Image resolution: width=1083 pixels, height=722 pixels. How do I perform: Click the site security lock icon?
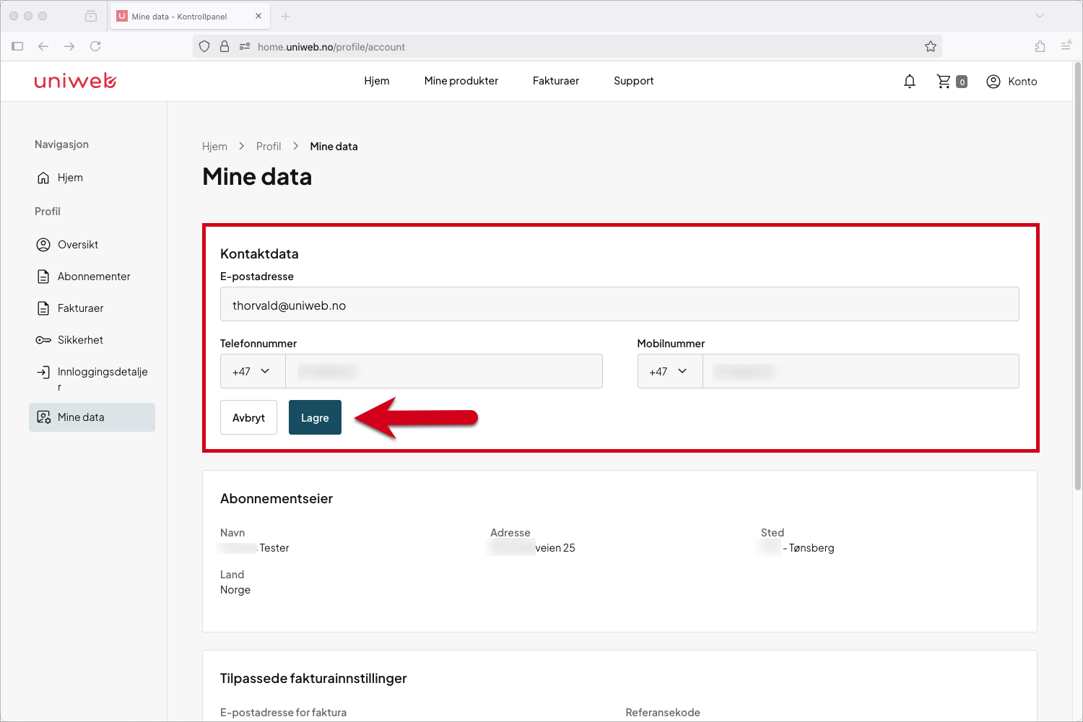point(225,46)
